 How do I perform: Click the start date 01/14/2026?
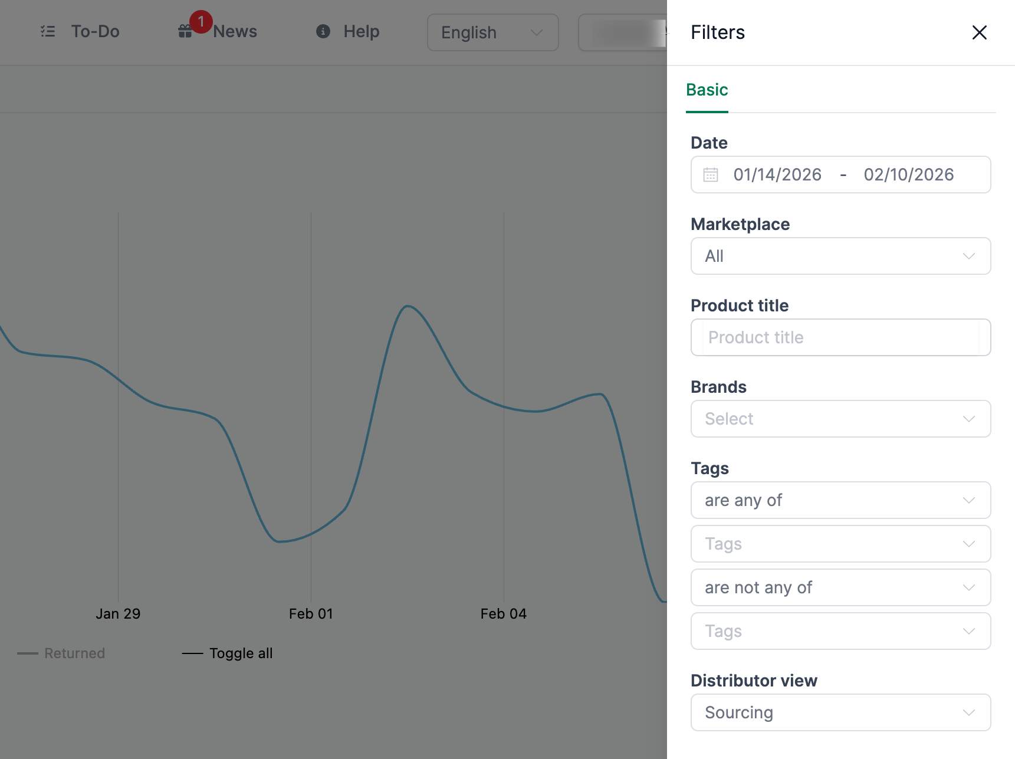point(777,175)
